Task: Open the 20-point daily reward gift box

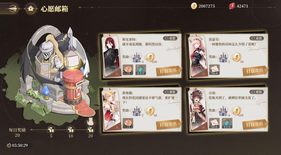Action: [90, 130]
